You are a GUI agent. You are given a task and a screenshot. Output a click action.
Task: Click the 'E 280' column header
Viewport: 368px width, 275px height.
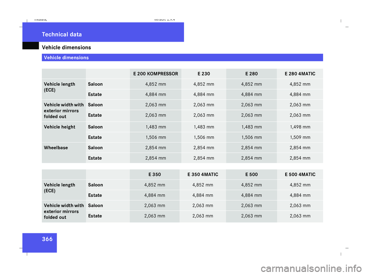[251, 74]
